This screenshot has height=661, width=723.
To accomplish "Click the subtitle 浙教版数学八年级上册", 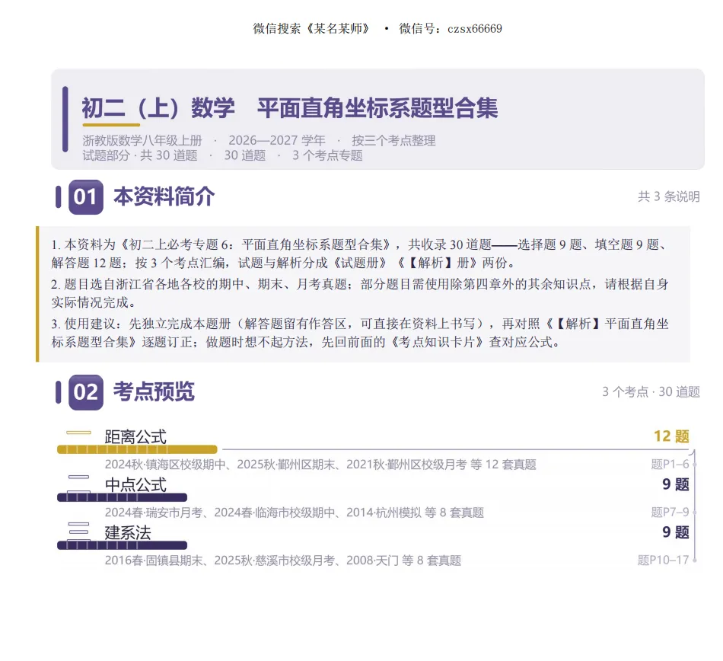I will [142, 140].
